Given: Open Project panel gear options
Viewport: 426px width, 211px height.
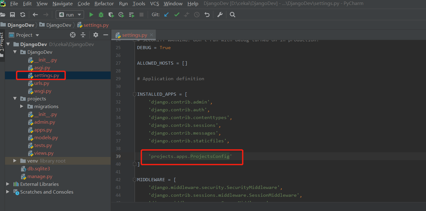Looking at the screenshot, I should (96, 35).
